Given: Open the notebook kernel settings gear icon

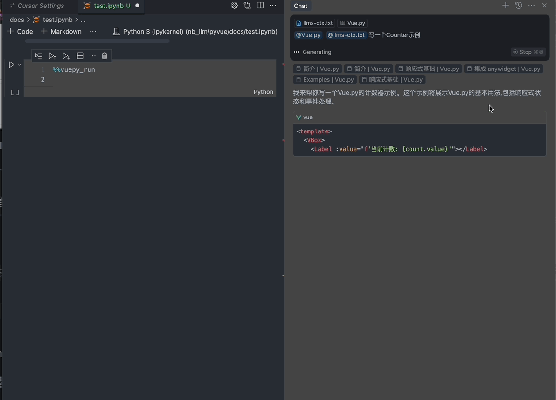Looking at the screenshot, I should click(x=234, y=5).
